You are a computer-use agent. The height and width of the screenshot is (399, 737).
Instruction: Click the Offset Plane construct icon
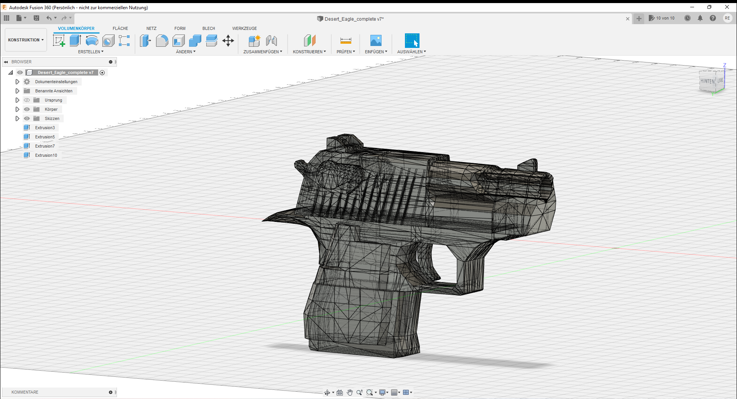tap(309, 41)
